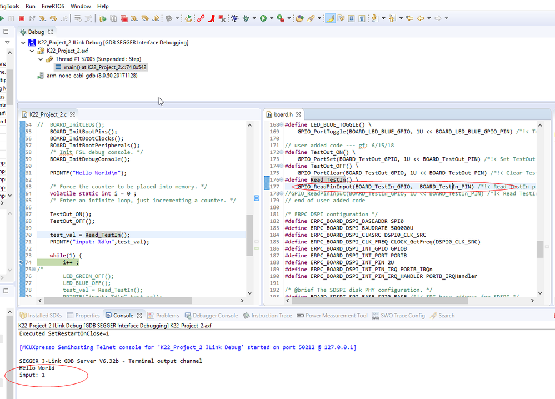Toggle show whitespace characters pilcrow button
This screenshot has height=399, width=555.
(x=362, y=18)
